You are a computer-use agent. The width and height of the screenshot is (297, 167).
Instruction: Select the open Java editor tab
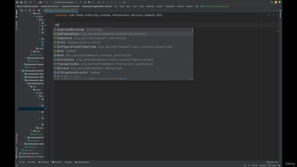coord(61,10)
